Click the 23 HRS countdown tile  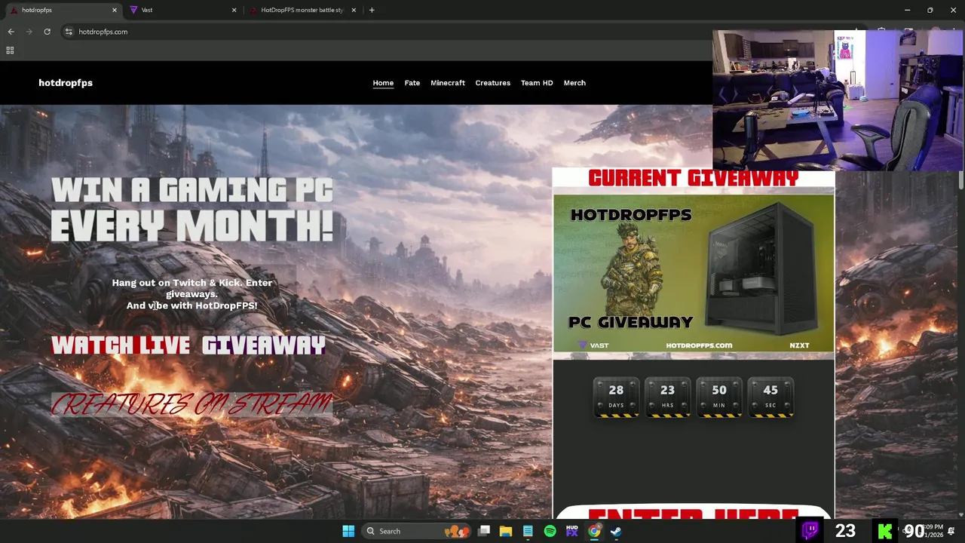[667, 397]
